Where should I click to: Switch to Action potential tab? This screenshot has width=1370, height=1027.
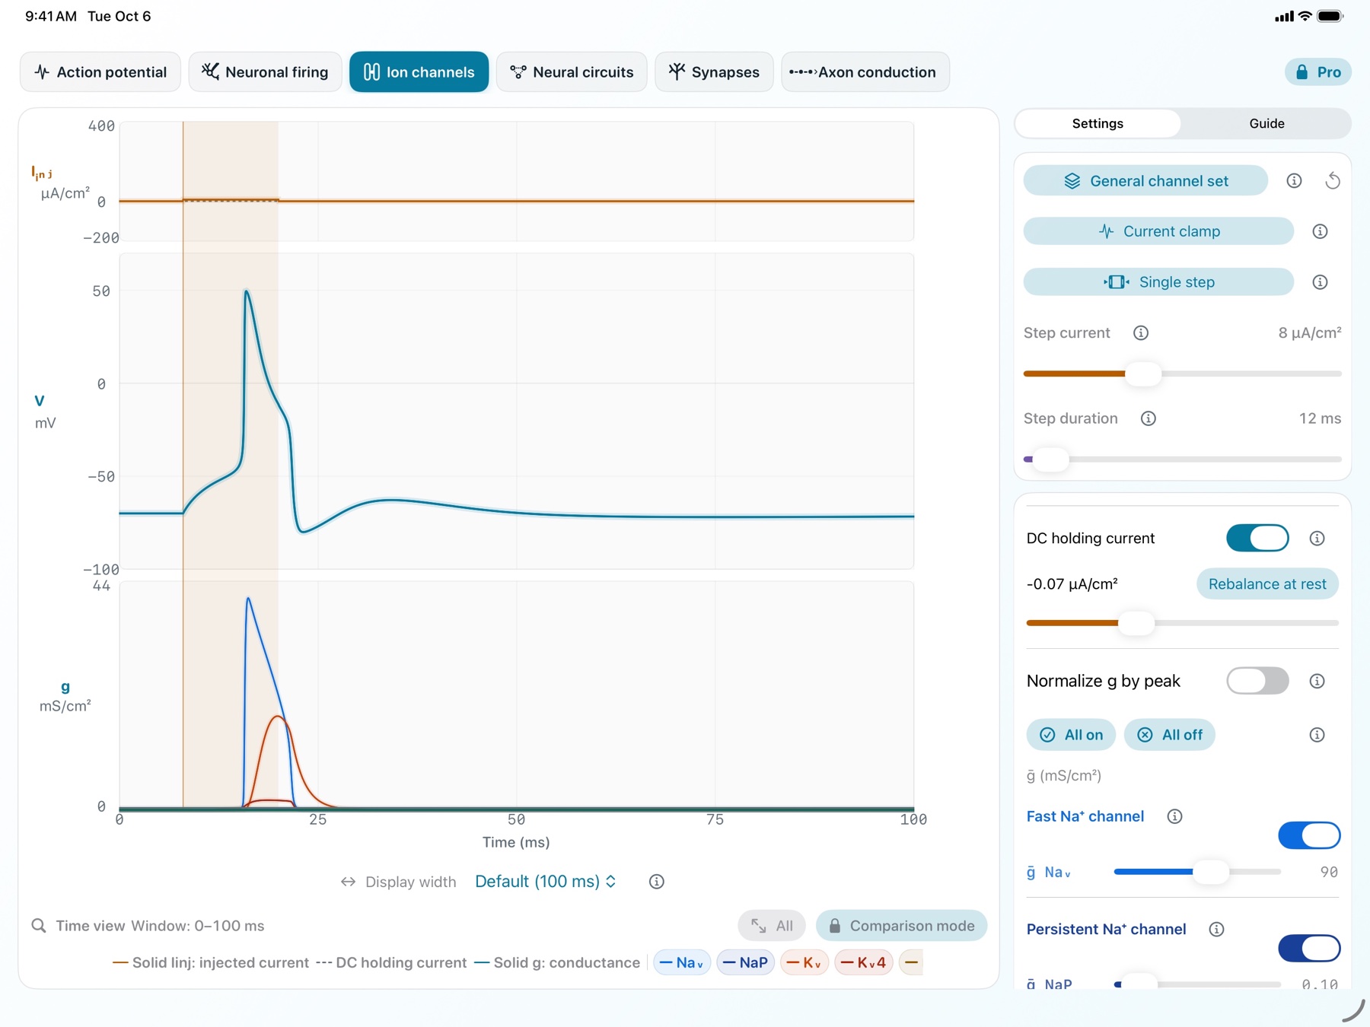click(x=100, y=72)
